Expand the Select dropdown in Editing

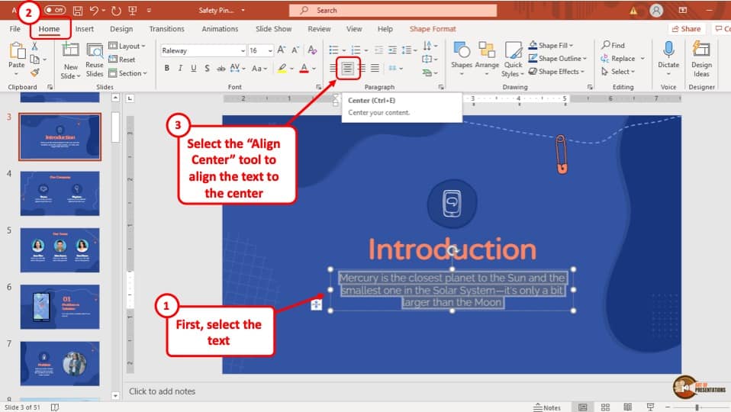pyautogui.click(x=618, y=71)
